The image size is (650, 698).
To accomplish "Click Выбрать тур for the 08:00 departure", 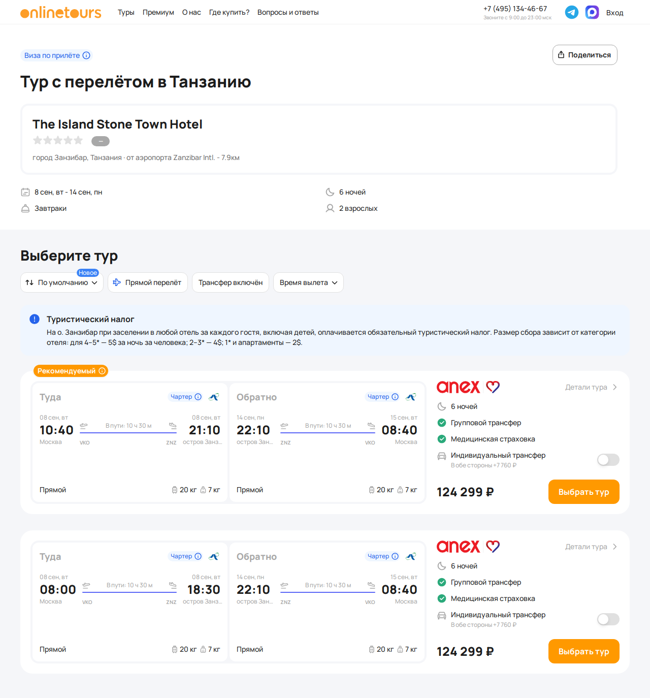I will click(x=584, y=651).
